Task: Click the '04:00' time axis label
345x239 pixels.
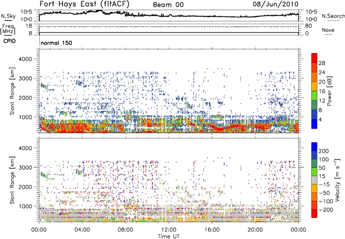Action: point(82,230)
